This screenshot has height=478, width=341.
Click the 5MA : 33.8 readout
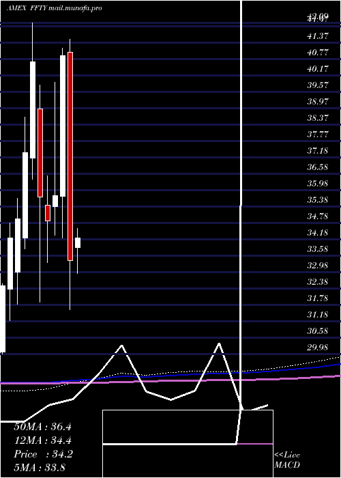point(40,467)
